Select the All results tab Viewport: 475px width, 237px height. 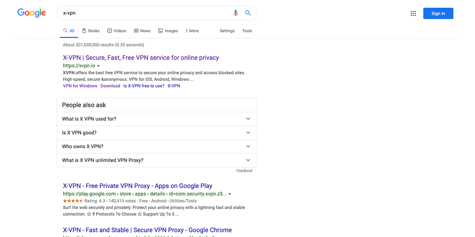click(x=69, y=31)
